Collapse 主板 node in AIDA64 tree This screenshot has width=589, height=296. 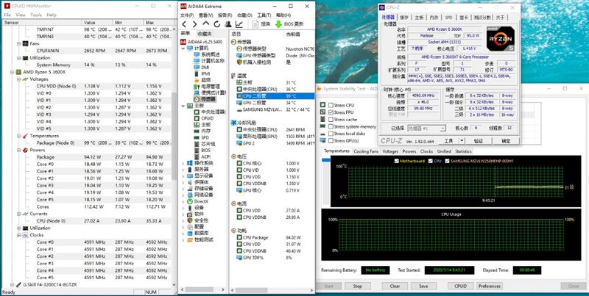coord(183,106)
